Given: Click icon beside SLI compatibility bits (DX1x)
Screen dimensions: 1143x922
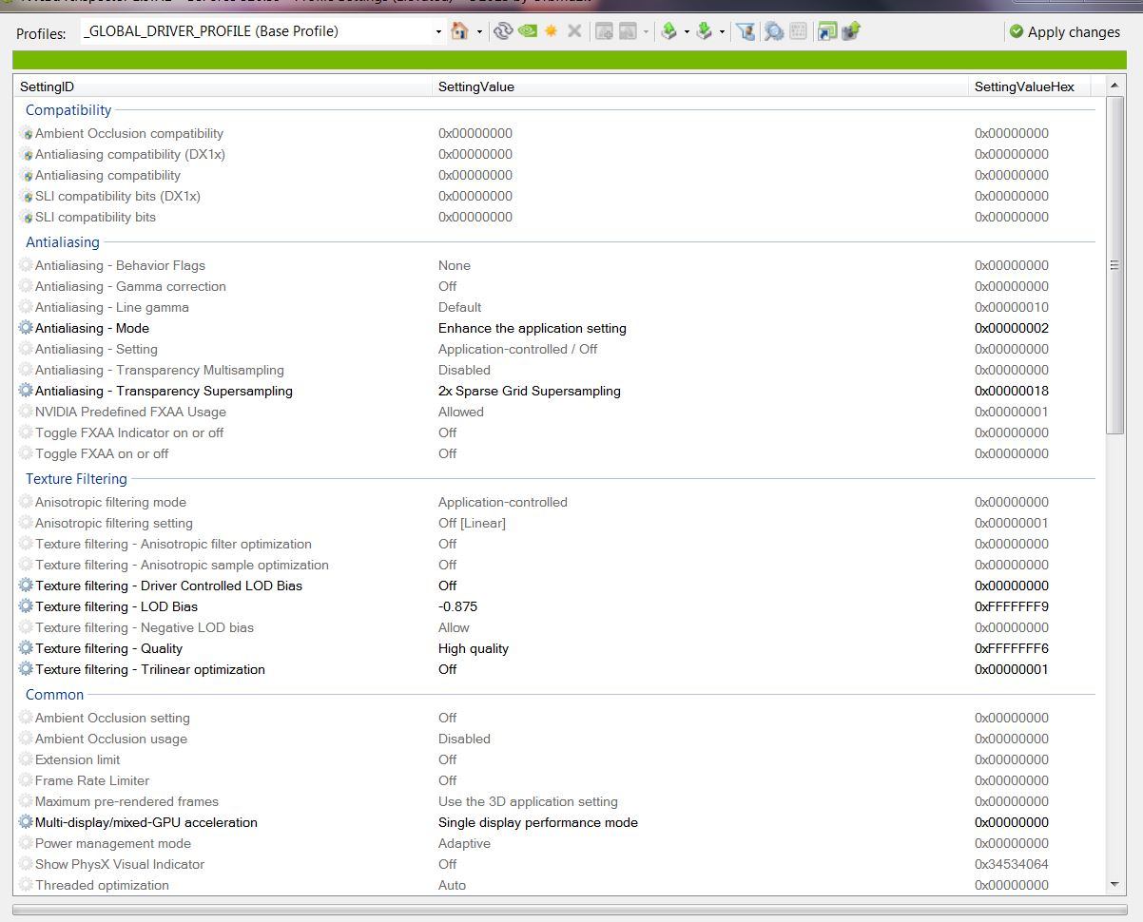Looking at the screenshot, I should click(26, 196).
